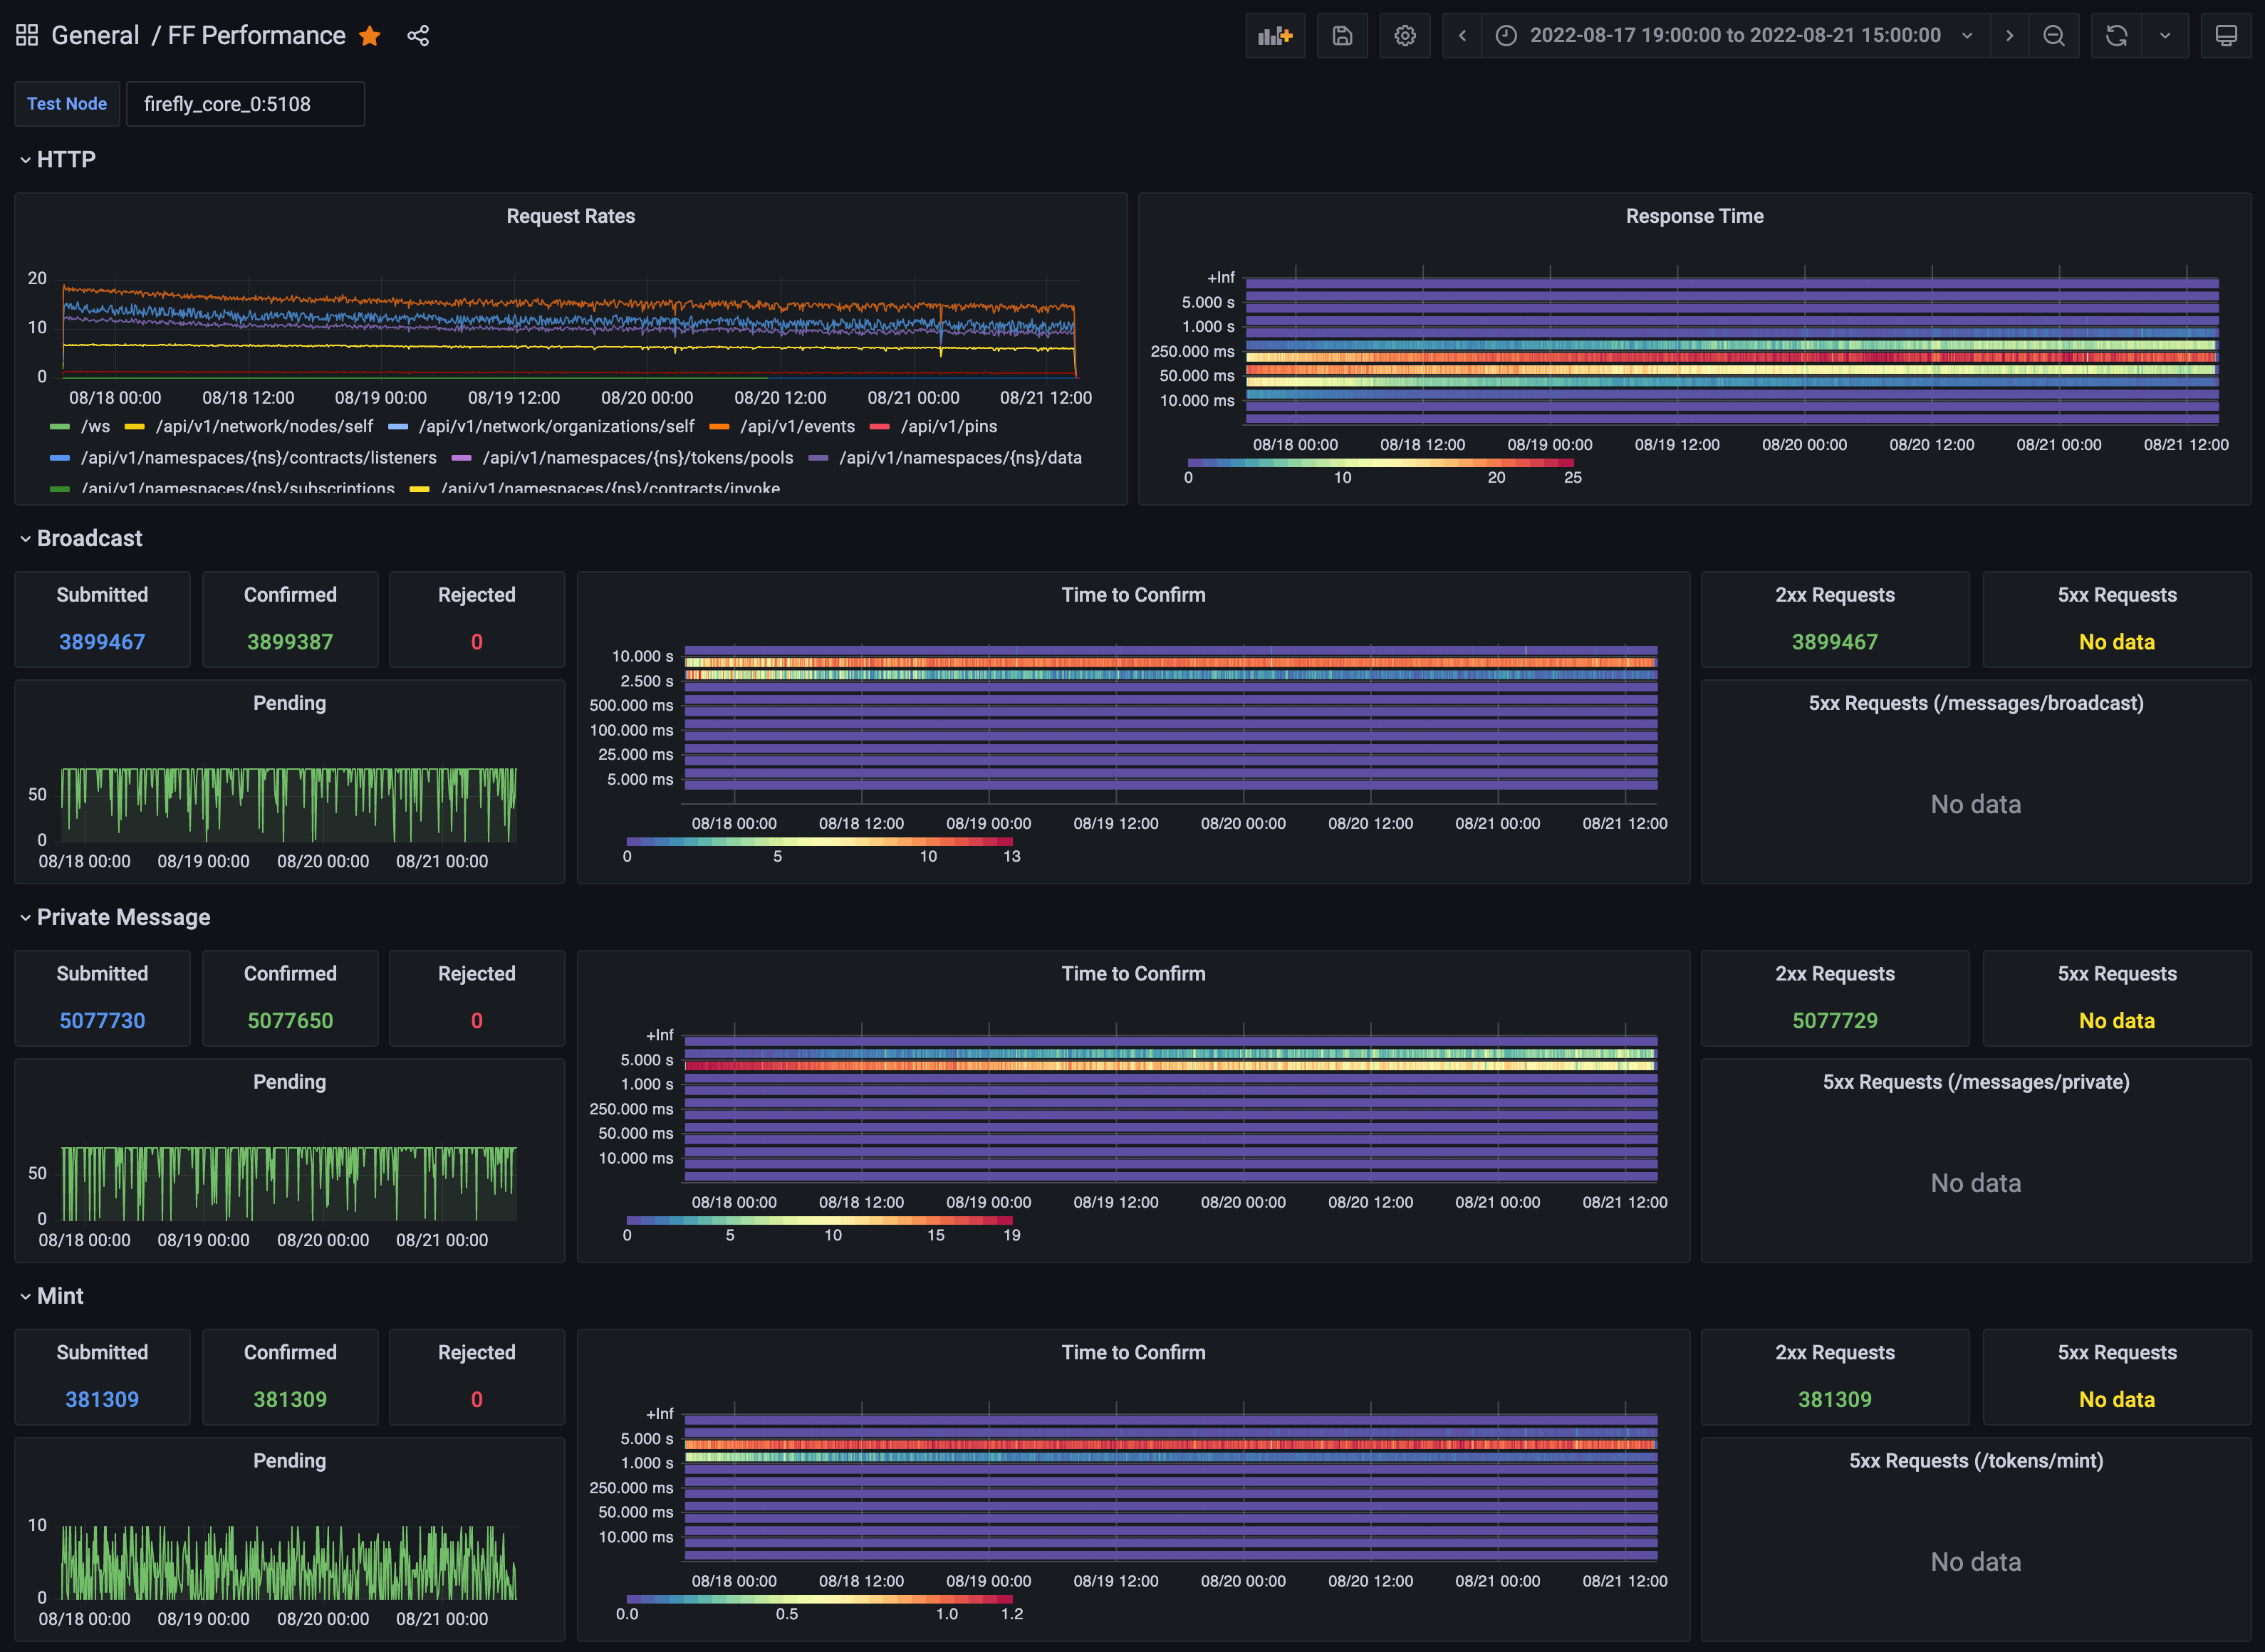This screenshot has width=2265, height=1652.
Task: Open the Mint Pending panel title
Action: click(289, 1461)
